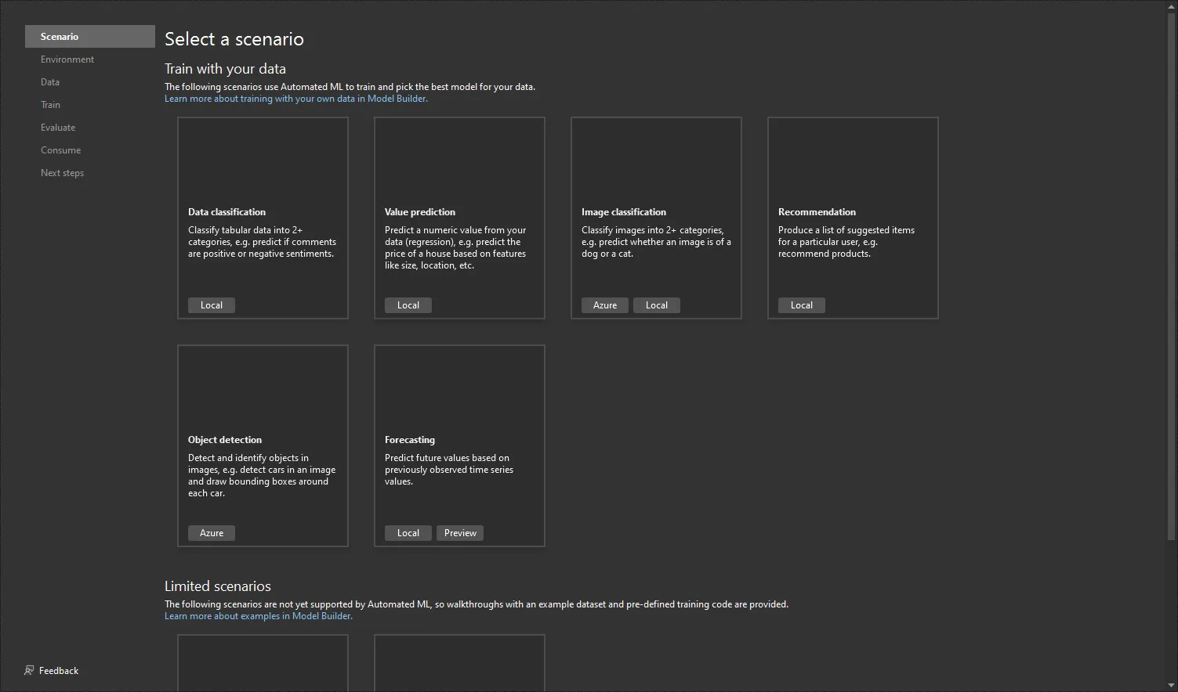Switch to the Train step
Screen dimensions: 1178x692
click(50, 105)
